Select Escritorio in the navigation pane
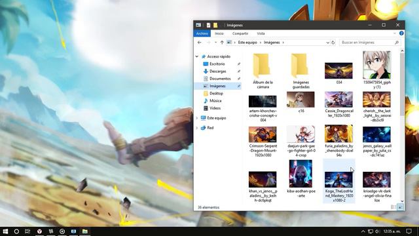The width and height of the screenshot is (419, 236). coord(217,64)
